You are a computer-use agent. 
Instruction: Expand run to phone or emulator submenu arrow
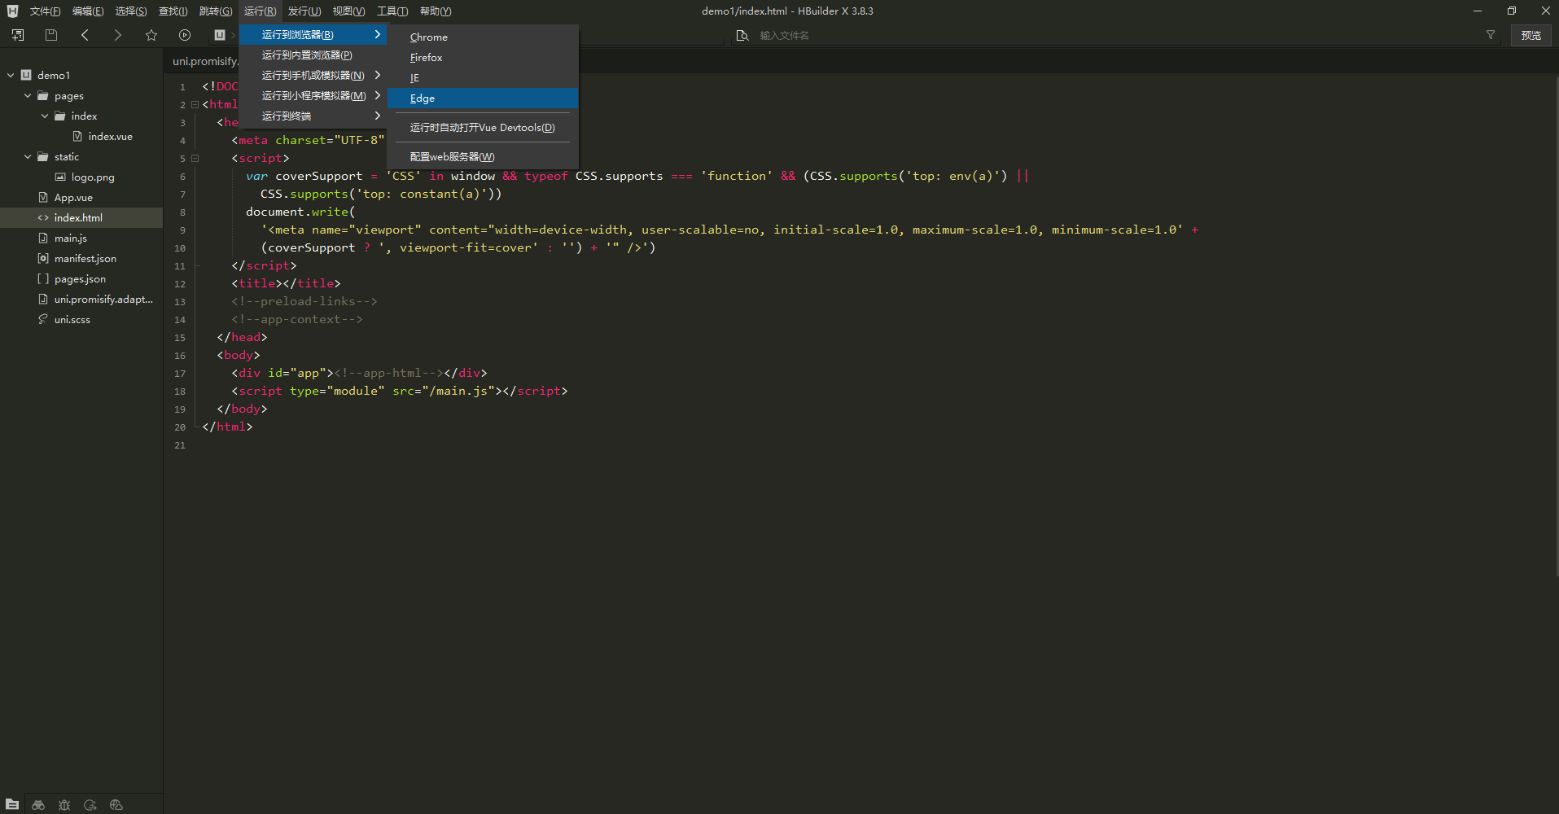pyautogui.click(x=378, y=75)
